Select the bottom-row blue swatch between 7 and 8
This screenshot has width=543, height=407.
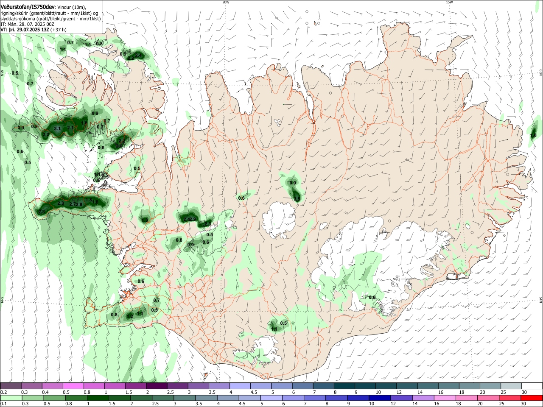(315, 398)
